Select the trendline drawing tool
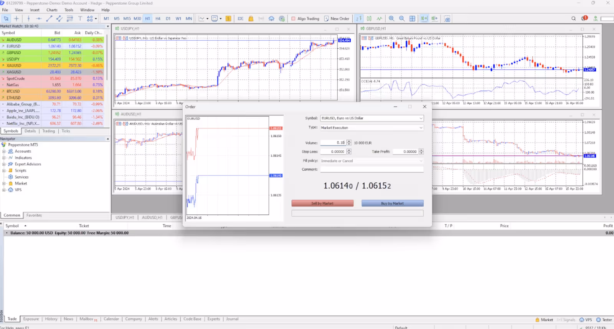 pyautogui.click(x=49, y=18)
